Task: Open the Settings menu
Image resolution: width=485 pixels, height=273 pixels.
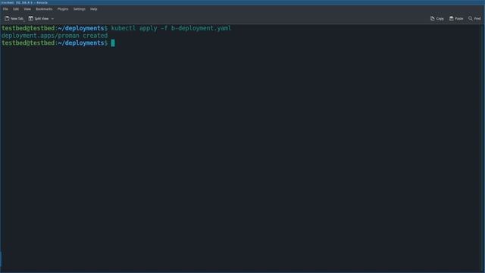Action: pyautogui.click(x=79, y=9)
